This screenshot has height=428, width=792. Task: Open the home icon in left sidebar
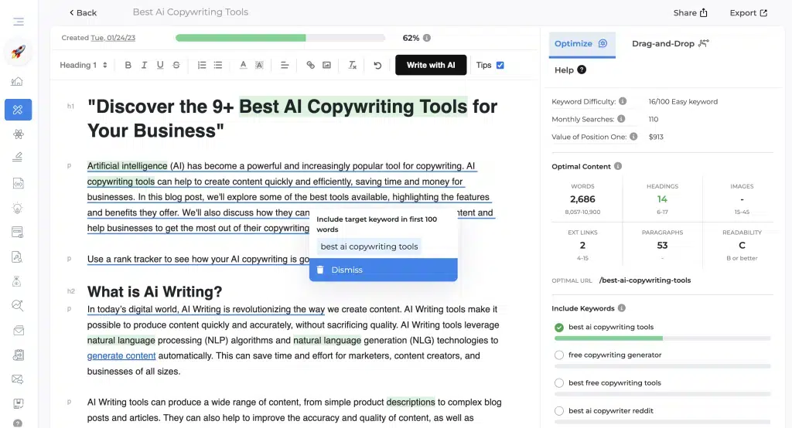click(18, 81)
